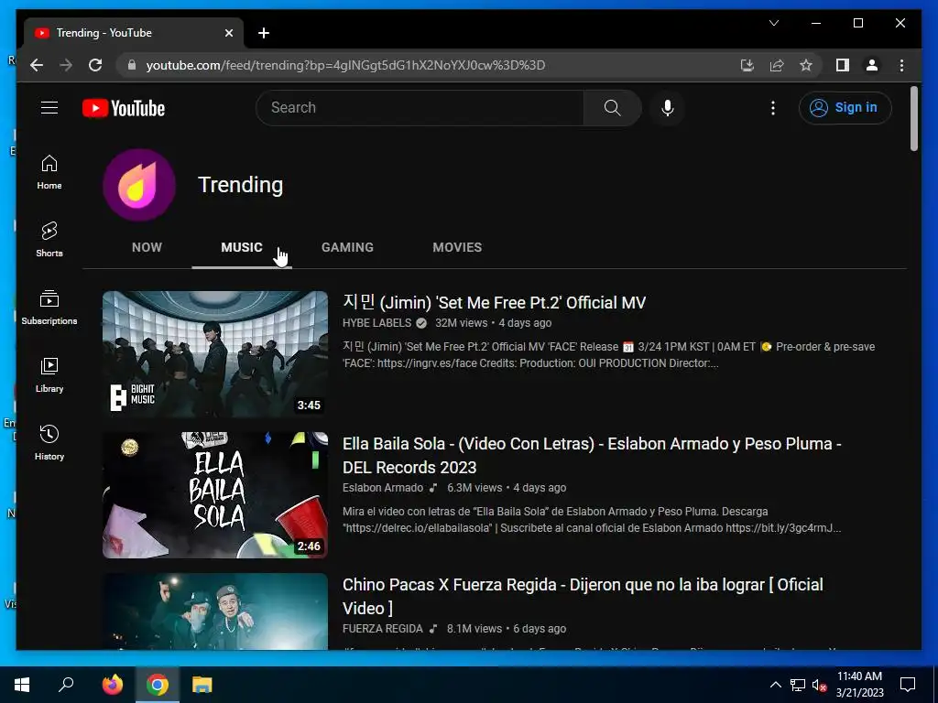Click the browser back arrow
This screenshot has width=938, height=703.
[x=37, y=65]
